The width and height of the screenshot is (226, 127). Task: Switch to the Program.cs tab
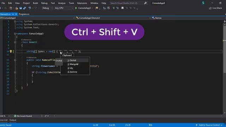tap(24, 14)
